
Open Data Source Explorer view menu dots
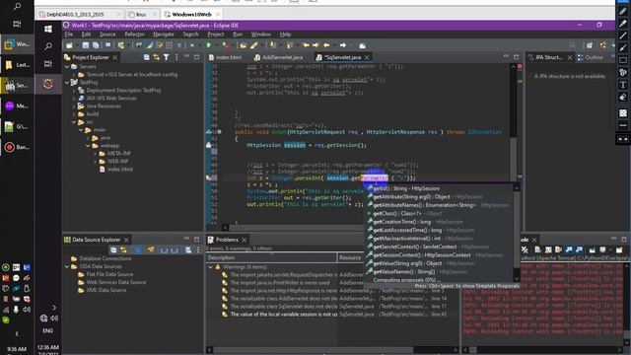tap(197, 249)
